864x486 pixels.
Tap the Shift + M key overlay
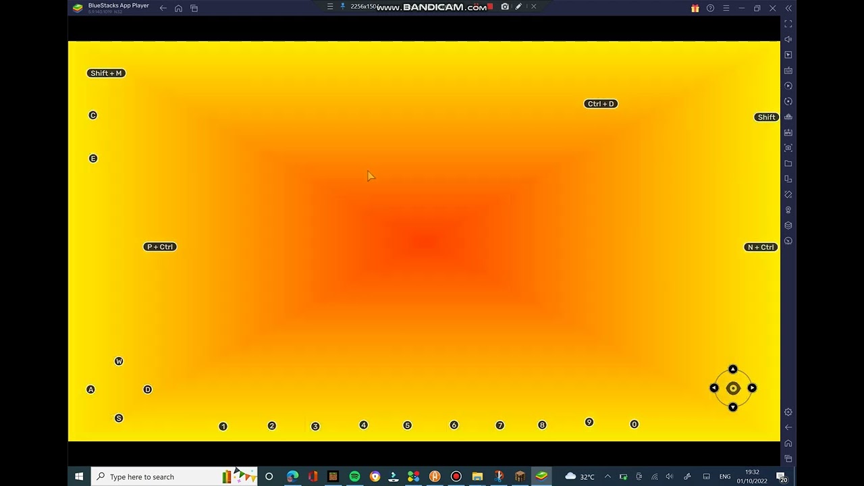pyautogui.click(x=106, y=73)
